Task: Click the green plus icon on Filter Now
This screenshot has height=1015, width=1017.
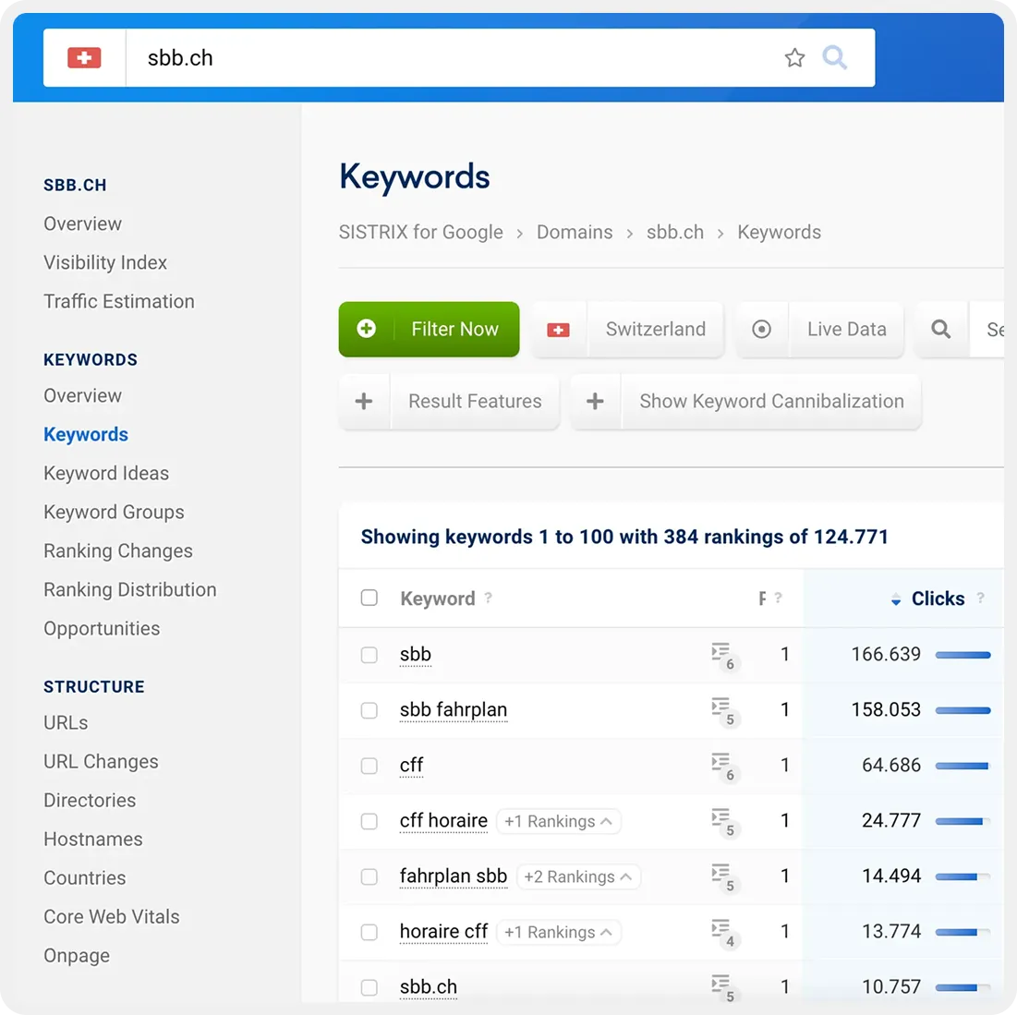Action: coord(367,329)
